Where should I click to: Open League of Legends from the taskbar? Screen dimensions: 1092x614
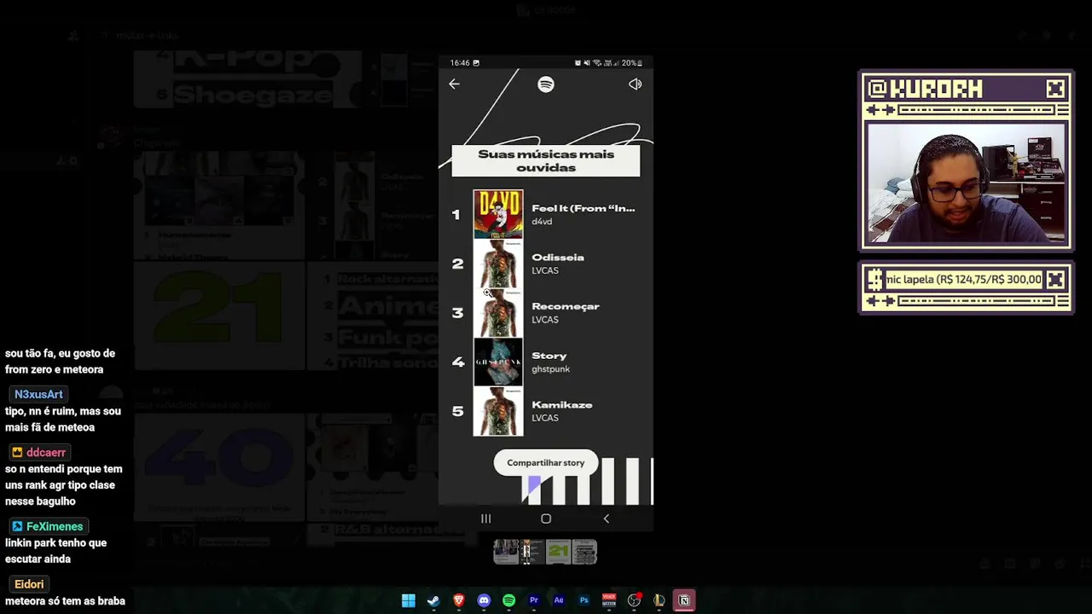[659, 600]
